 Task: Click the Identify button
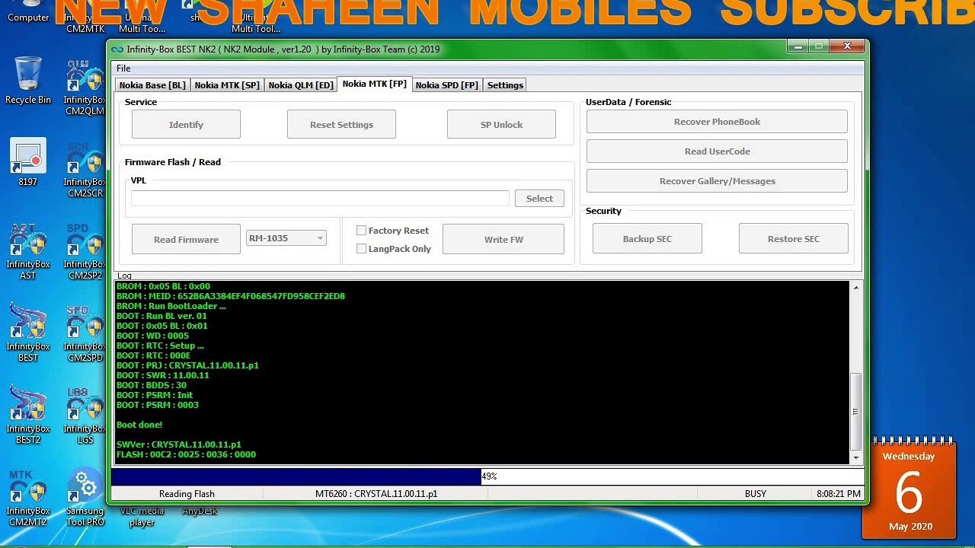click(x=186, y=125)
